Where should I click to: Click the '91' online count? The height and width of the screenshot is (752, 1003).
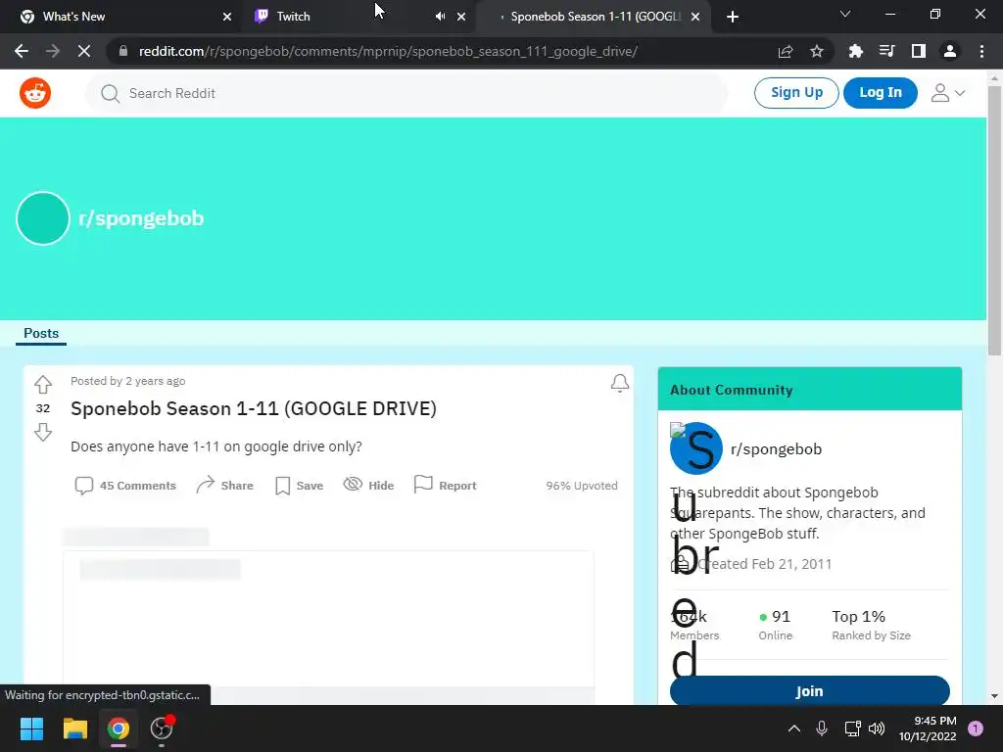781,617
